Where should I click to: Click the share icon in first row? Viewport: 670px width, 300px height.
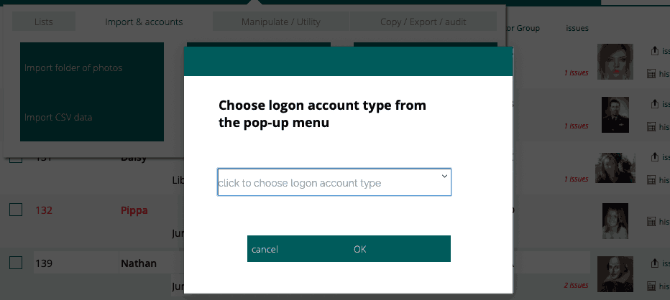(x=654, y=51)
